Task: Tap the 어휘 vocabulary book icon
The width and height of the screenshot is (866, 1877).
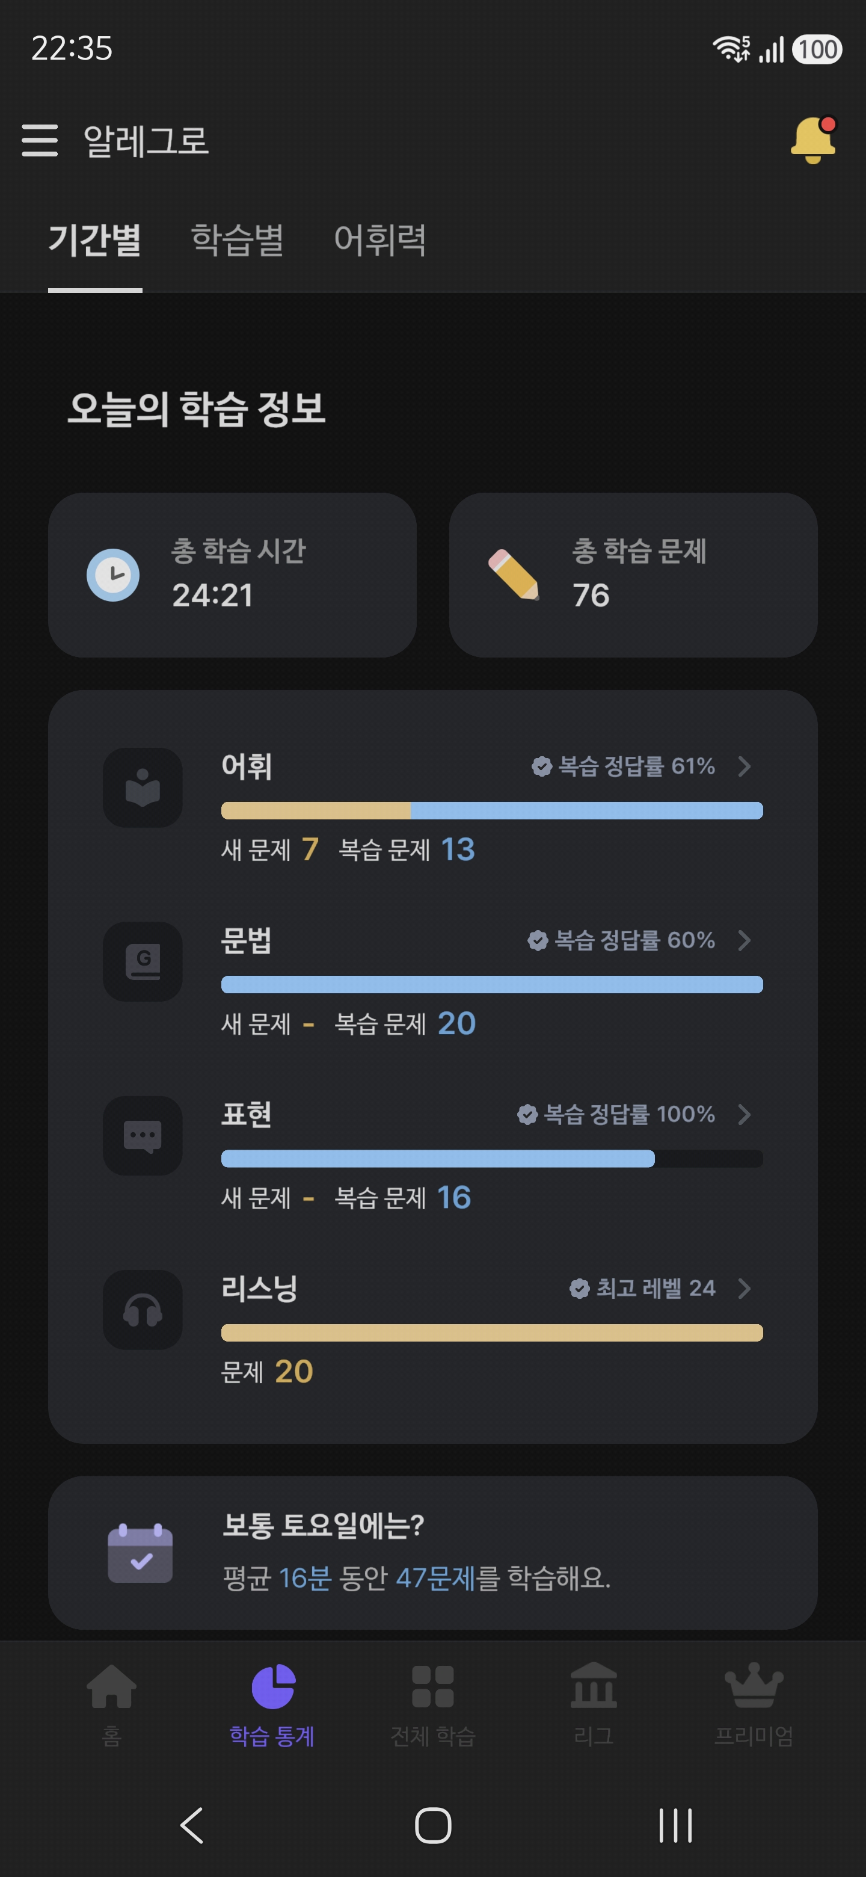Action: point(143,787)
